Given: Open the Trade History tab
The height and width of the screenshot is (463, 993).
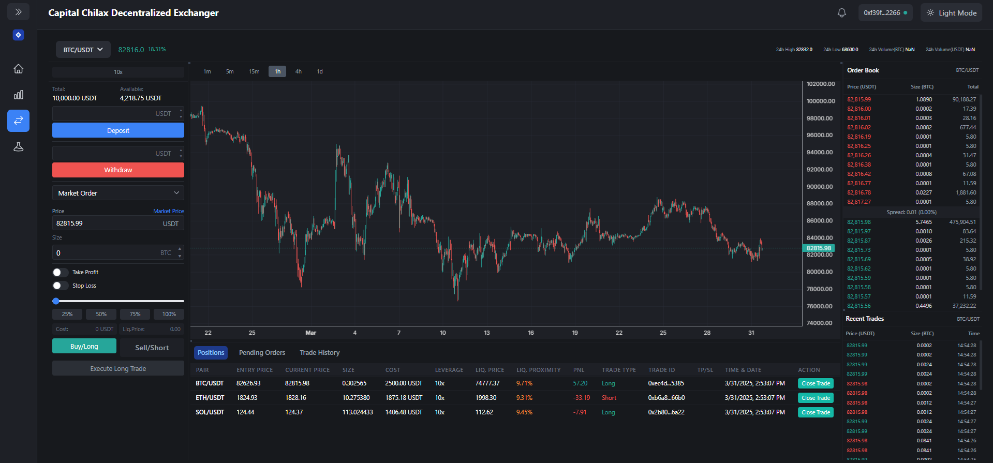Looking at the screenshot, I should click(x=319, y=353).
